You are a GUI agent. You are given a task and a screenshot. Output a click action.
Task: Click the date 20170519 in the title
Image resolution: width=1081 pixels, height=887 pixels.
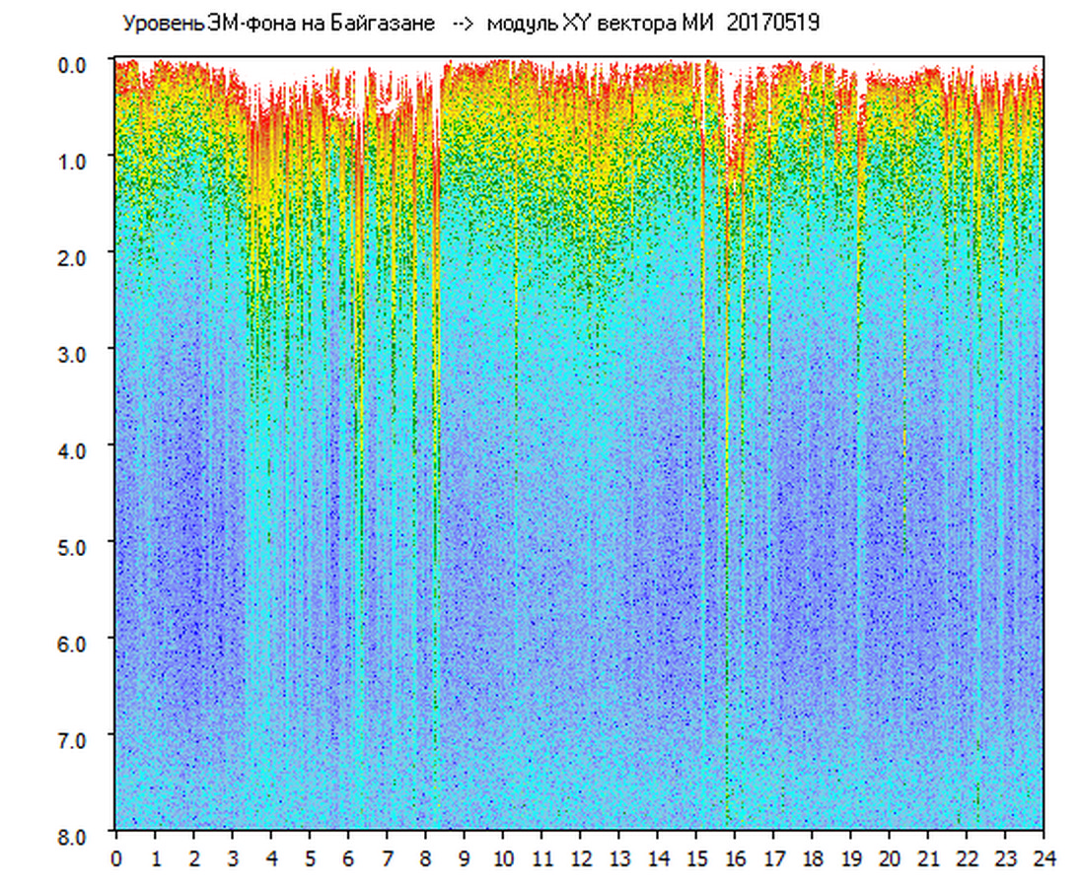(772, 24)
